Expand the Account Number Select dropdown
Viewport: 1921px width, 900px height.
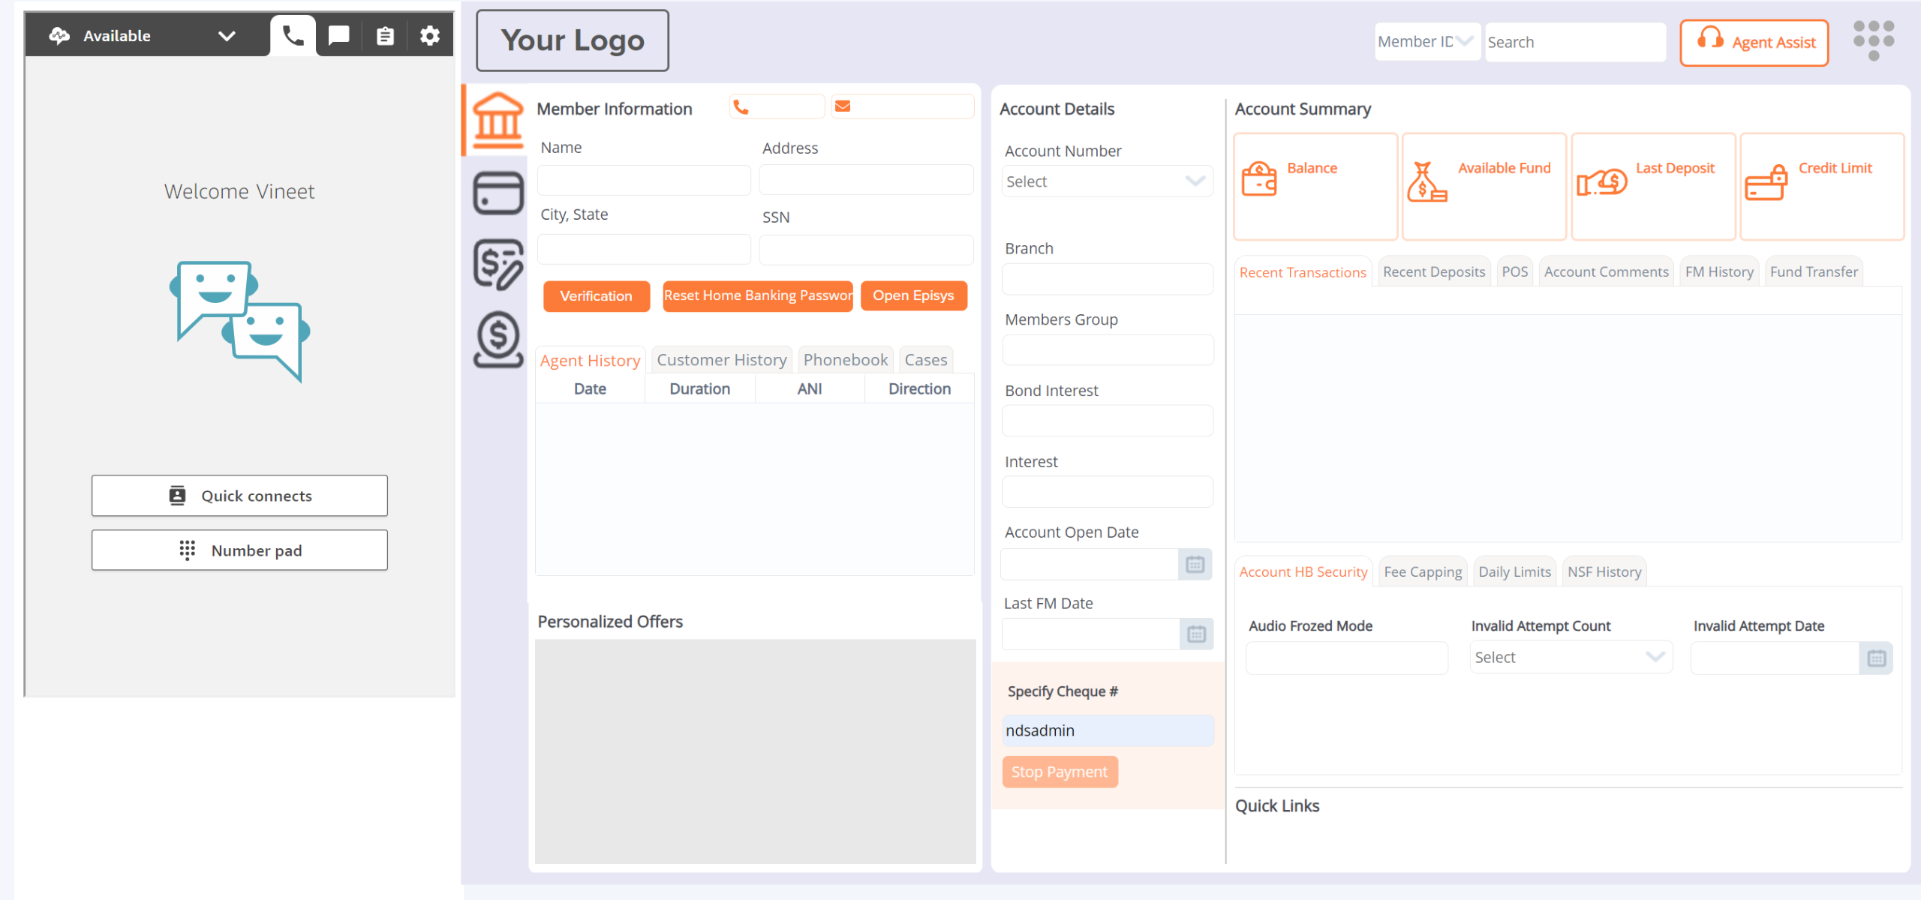click(1108, 181)
